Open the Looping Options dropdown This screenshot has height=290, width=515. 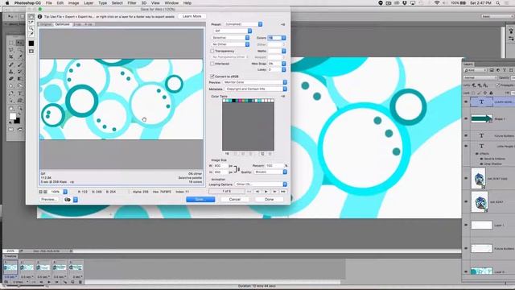(x=261, y=184)
